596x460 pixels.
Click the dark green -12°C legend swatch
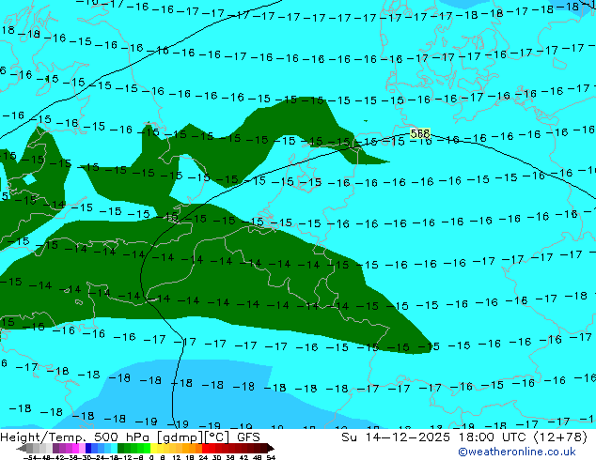pos(121,448)
